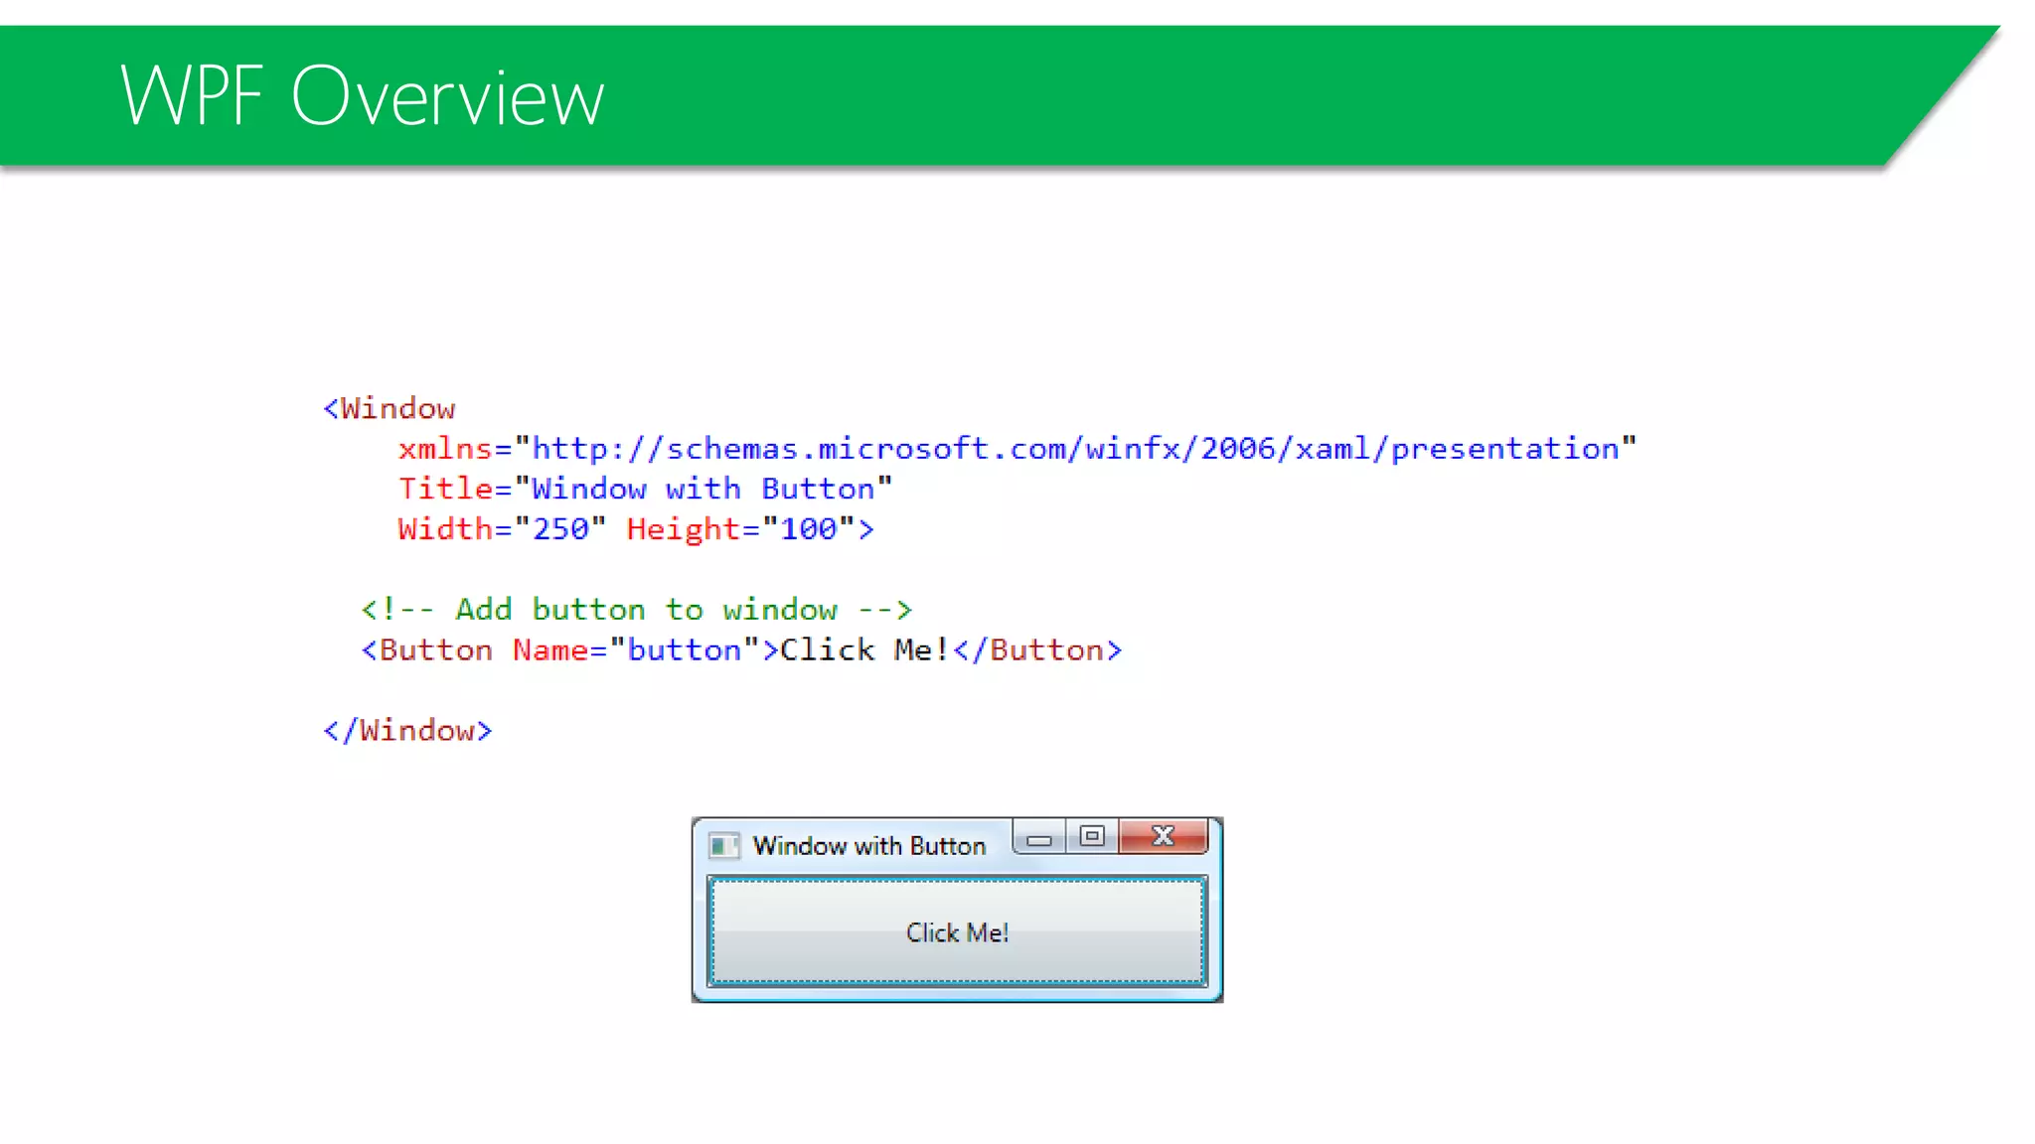The image size is (2035, 1144).
Task: Minimize the Window with Button window
Action: [1039, 838]
